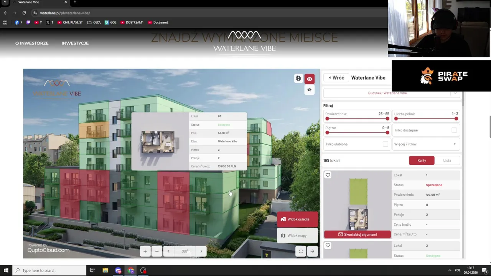This screenshot has width=491, height=276.
Task: Click Skontaktuj się z nami button
Action: [x=358, y=235]
